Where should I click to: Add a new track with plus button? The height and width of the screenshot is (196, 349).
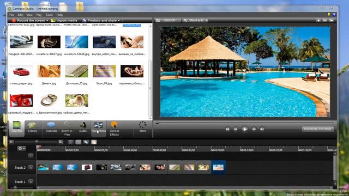pos(31,155)
